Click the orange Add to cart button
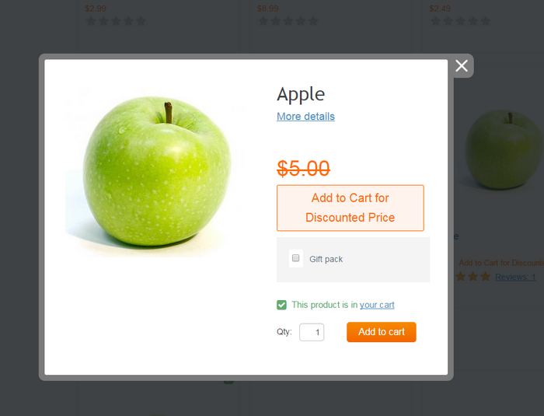Screen dimensions: 544x416 click(x=382, y=332)
